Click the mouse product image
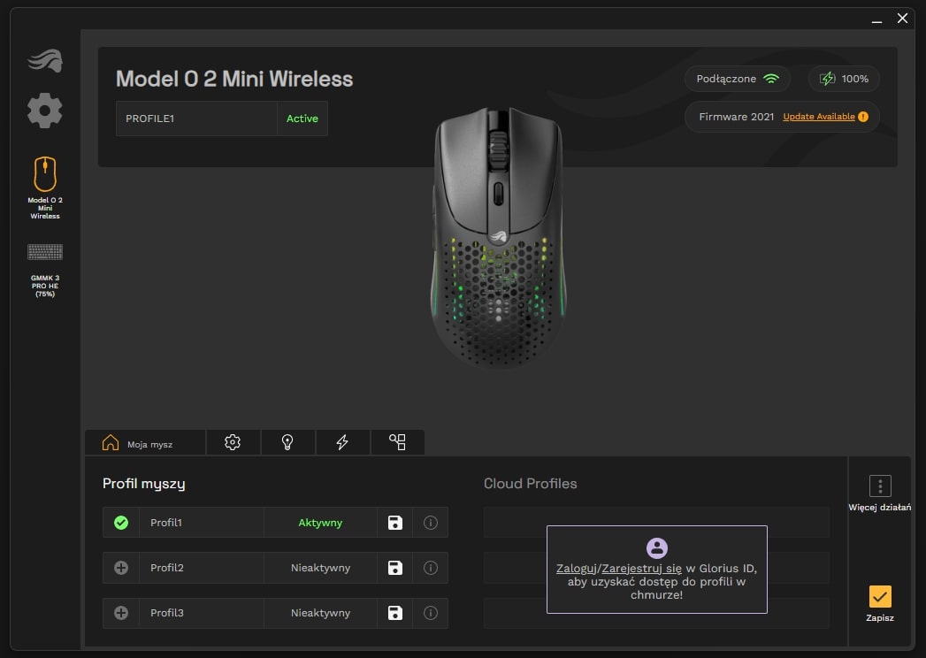This screenshot has height=658, width=926. [x=499, y=238]
